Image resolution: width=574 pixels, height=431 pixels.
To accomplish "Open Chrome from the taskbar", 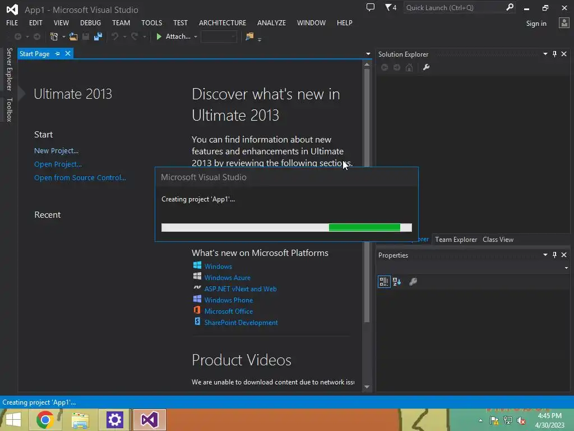I will pos(45,420).
